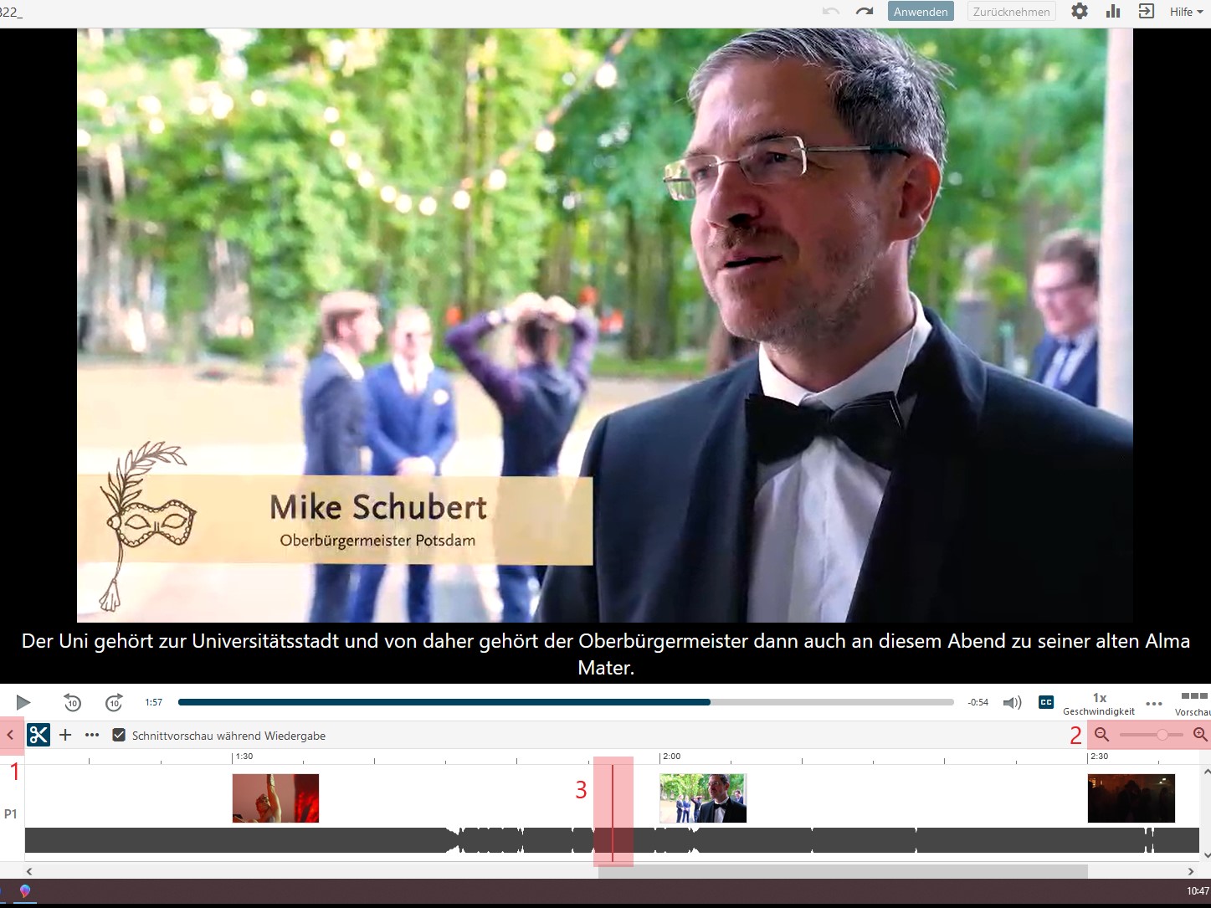This screenshot has height=908, width=1211.
Task: Rewind 10 seconds
Action: (73, 703)
